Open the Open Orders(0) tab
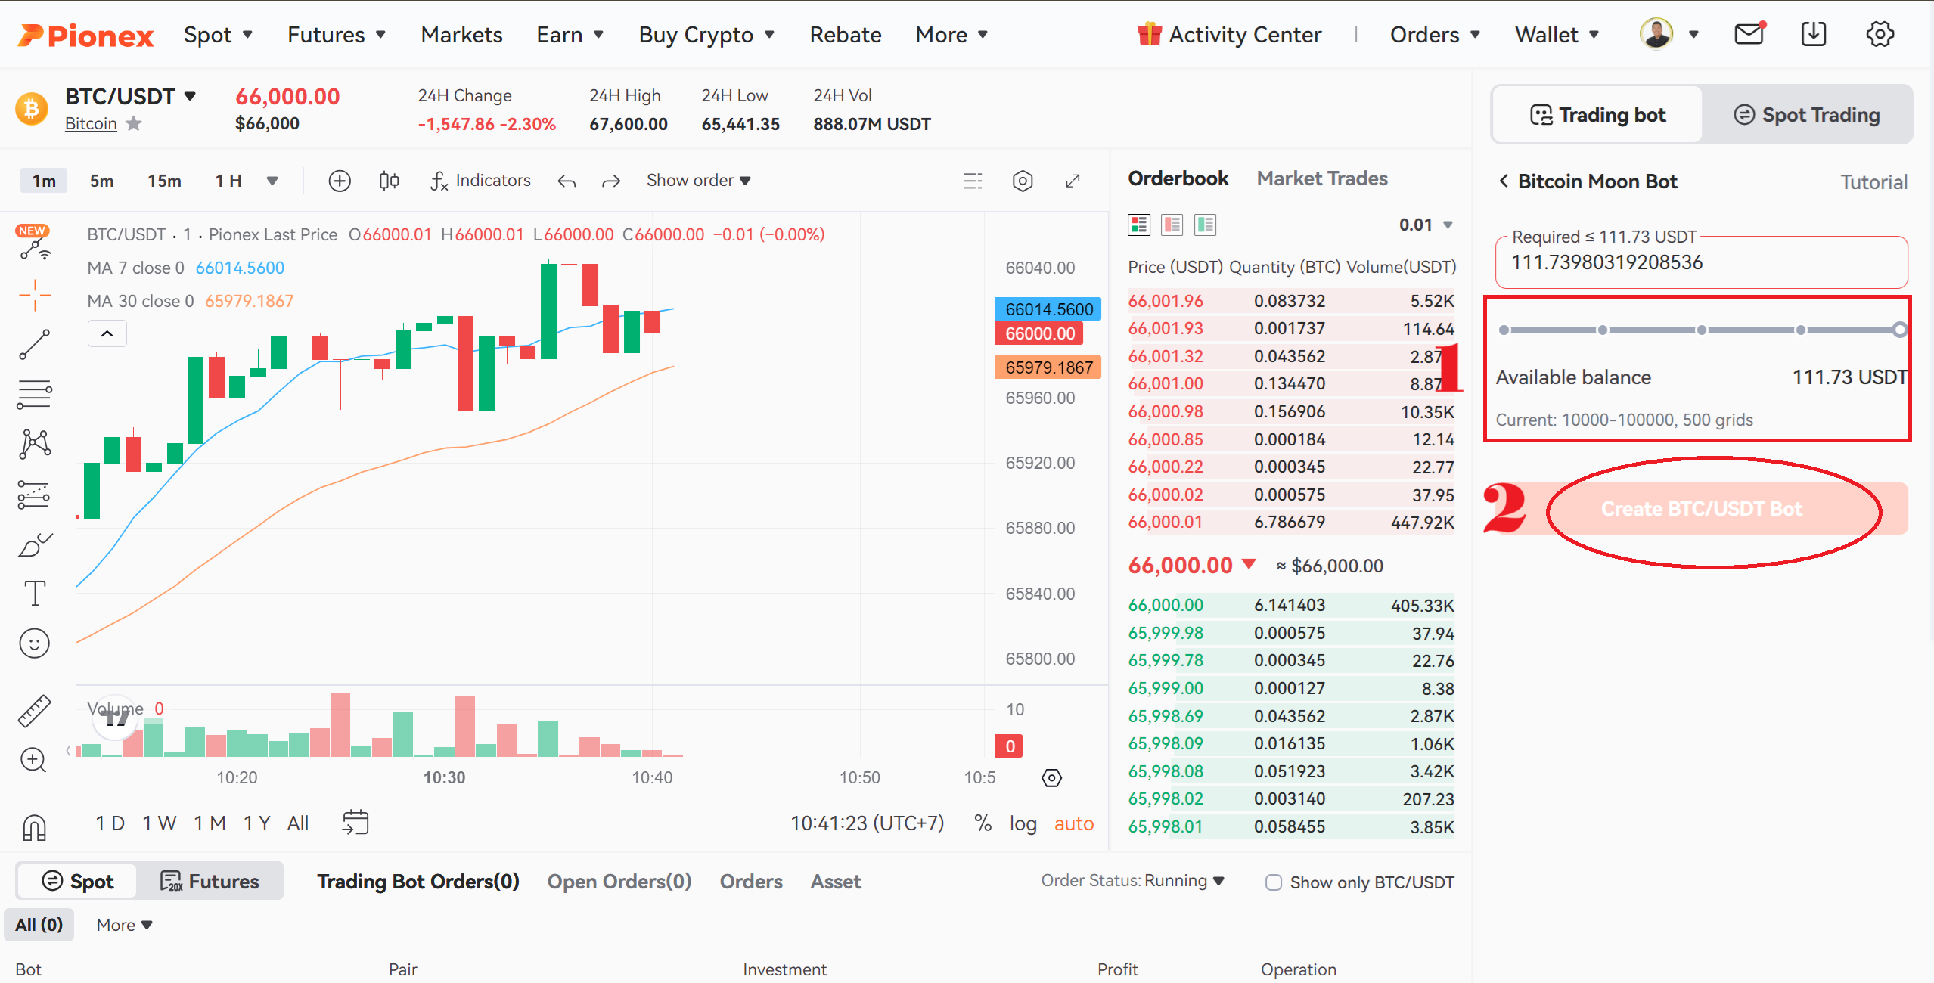This screenshot has height=983, width=1934. point(619,882)
